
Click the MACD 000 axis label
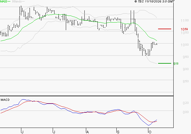click(x=186, y=112)
